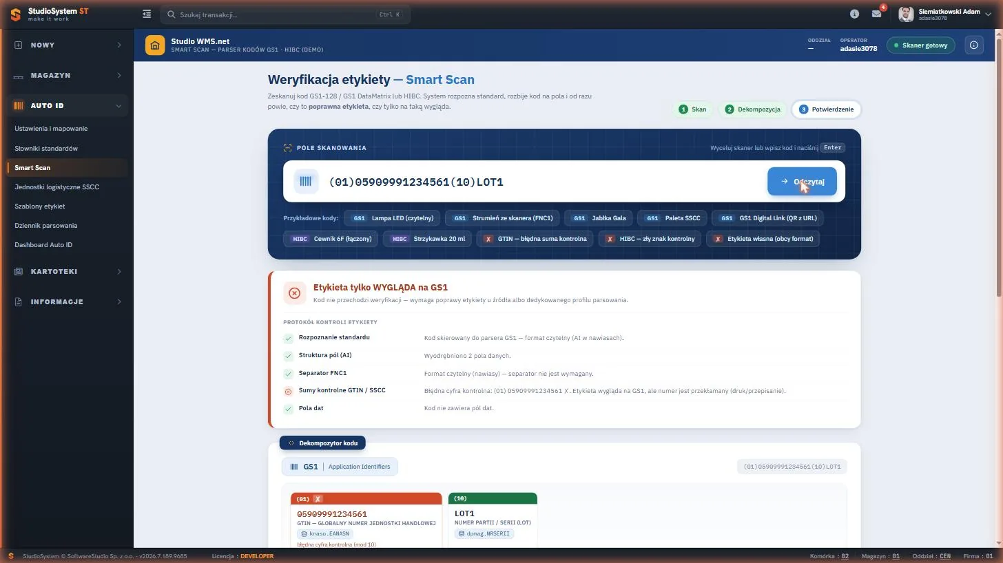The image size is (1003, 563).
Task: Click the barcode icon in the GS1 chip
Action: tap(294, 467)
